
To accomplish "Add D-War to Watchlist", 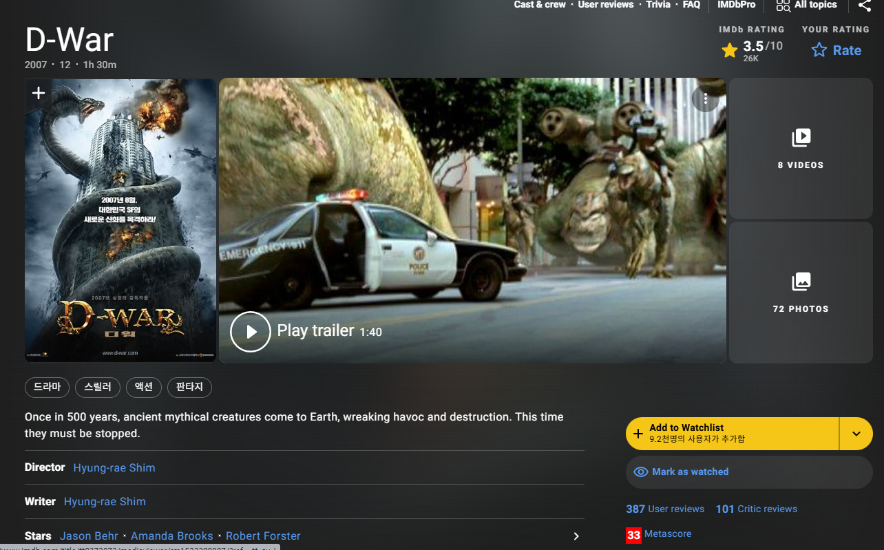I will click(x=732, y=434).
